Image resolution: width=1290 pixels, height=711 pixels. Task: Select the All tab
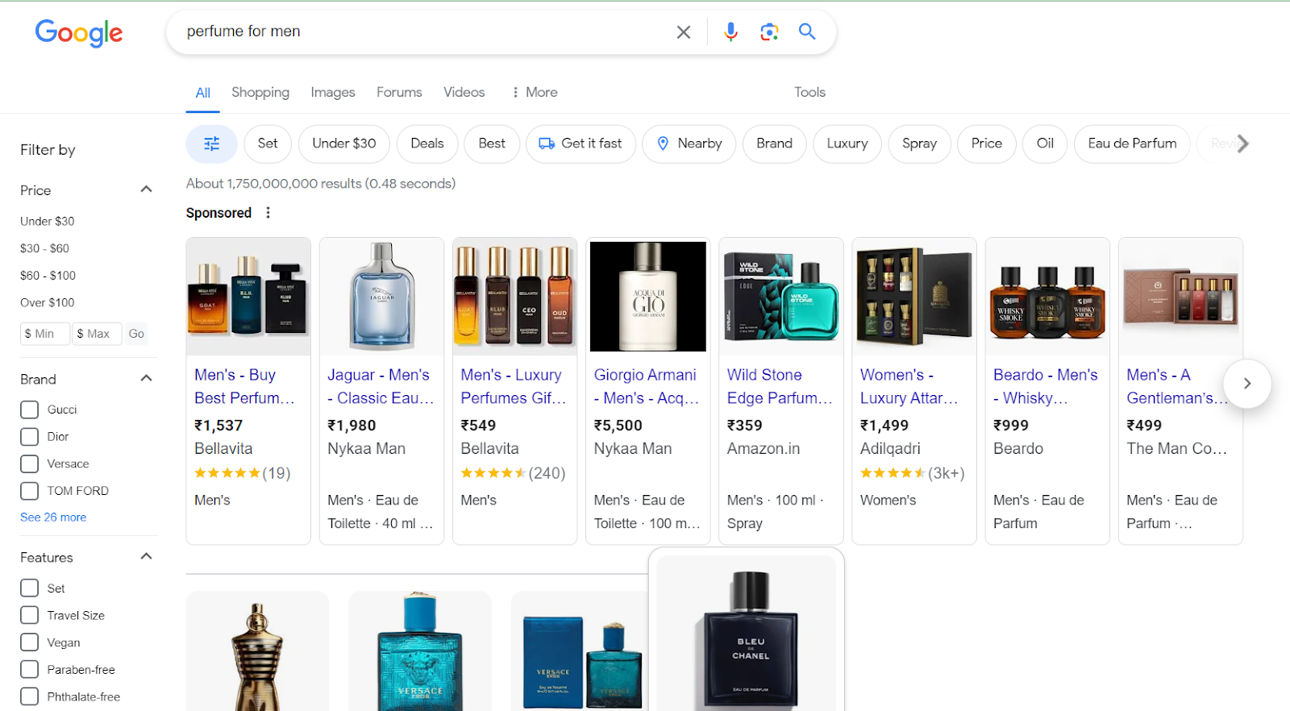pos(203,93)
